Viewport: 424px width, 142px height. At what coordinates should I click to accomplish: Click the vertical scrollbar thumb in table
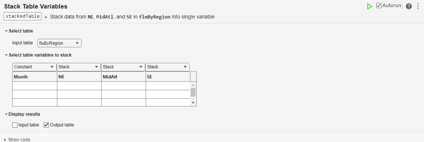coord(193,92)
